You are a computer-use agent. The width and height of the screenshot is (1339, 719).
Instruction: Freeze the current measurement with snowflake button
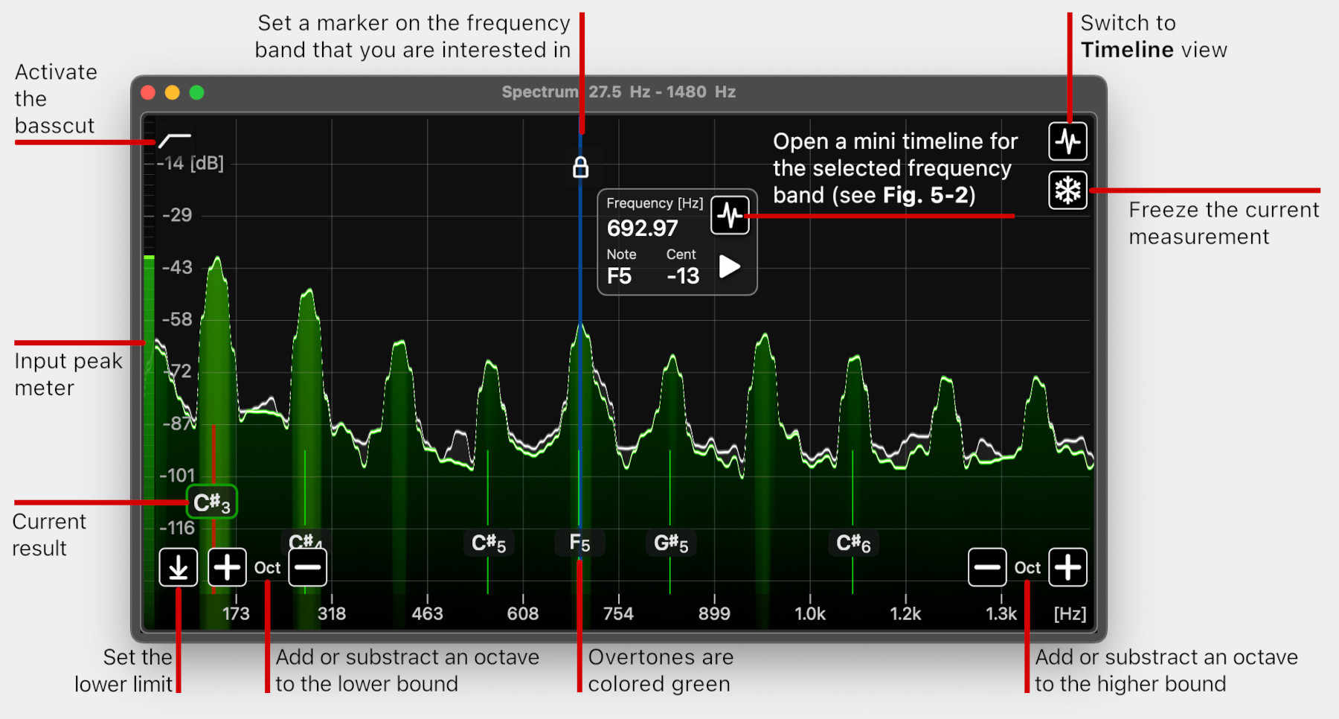tap(1067, 191)
